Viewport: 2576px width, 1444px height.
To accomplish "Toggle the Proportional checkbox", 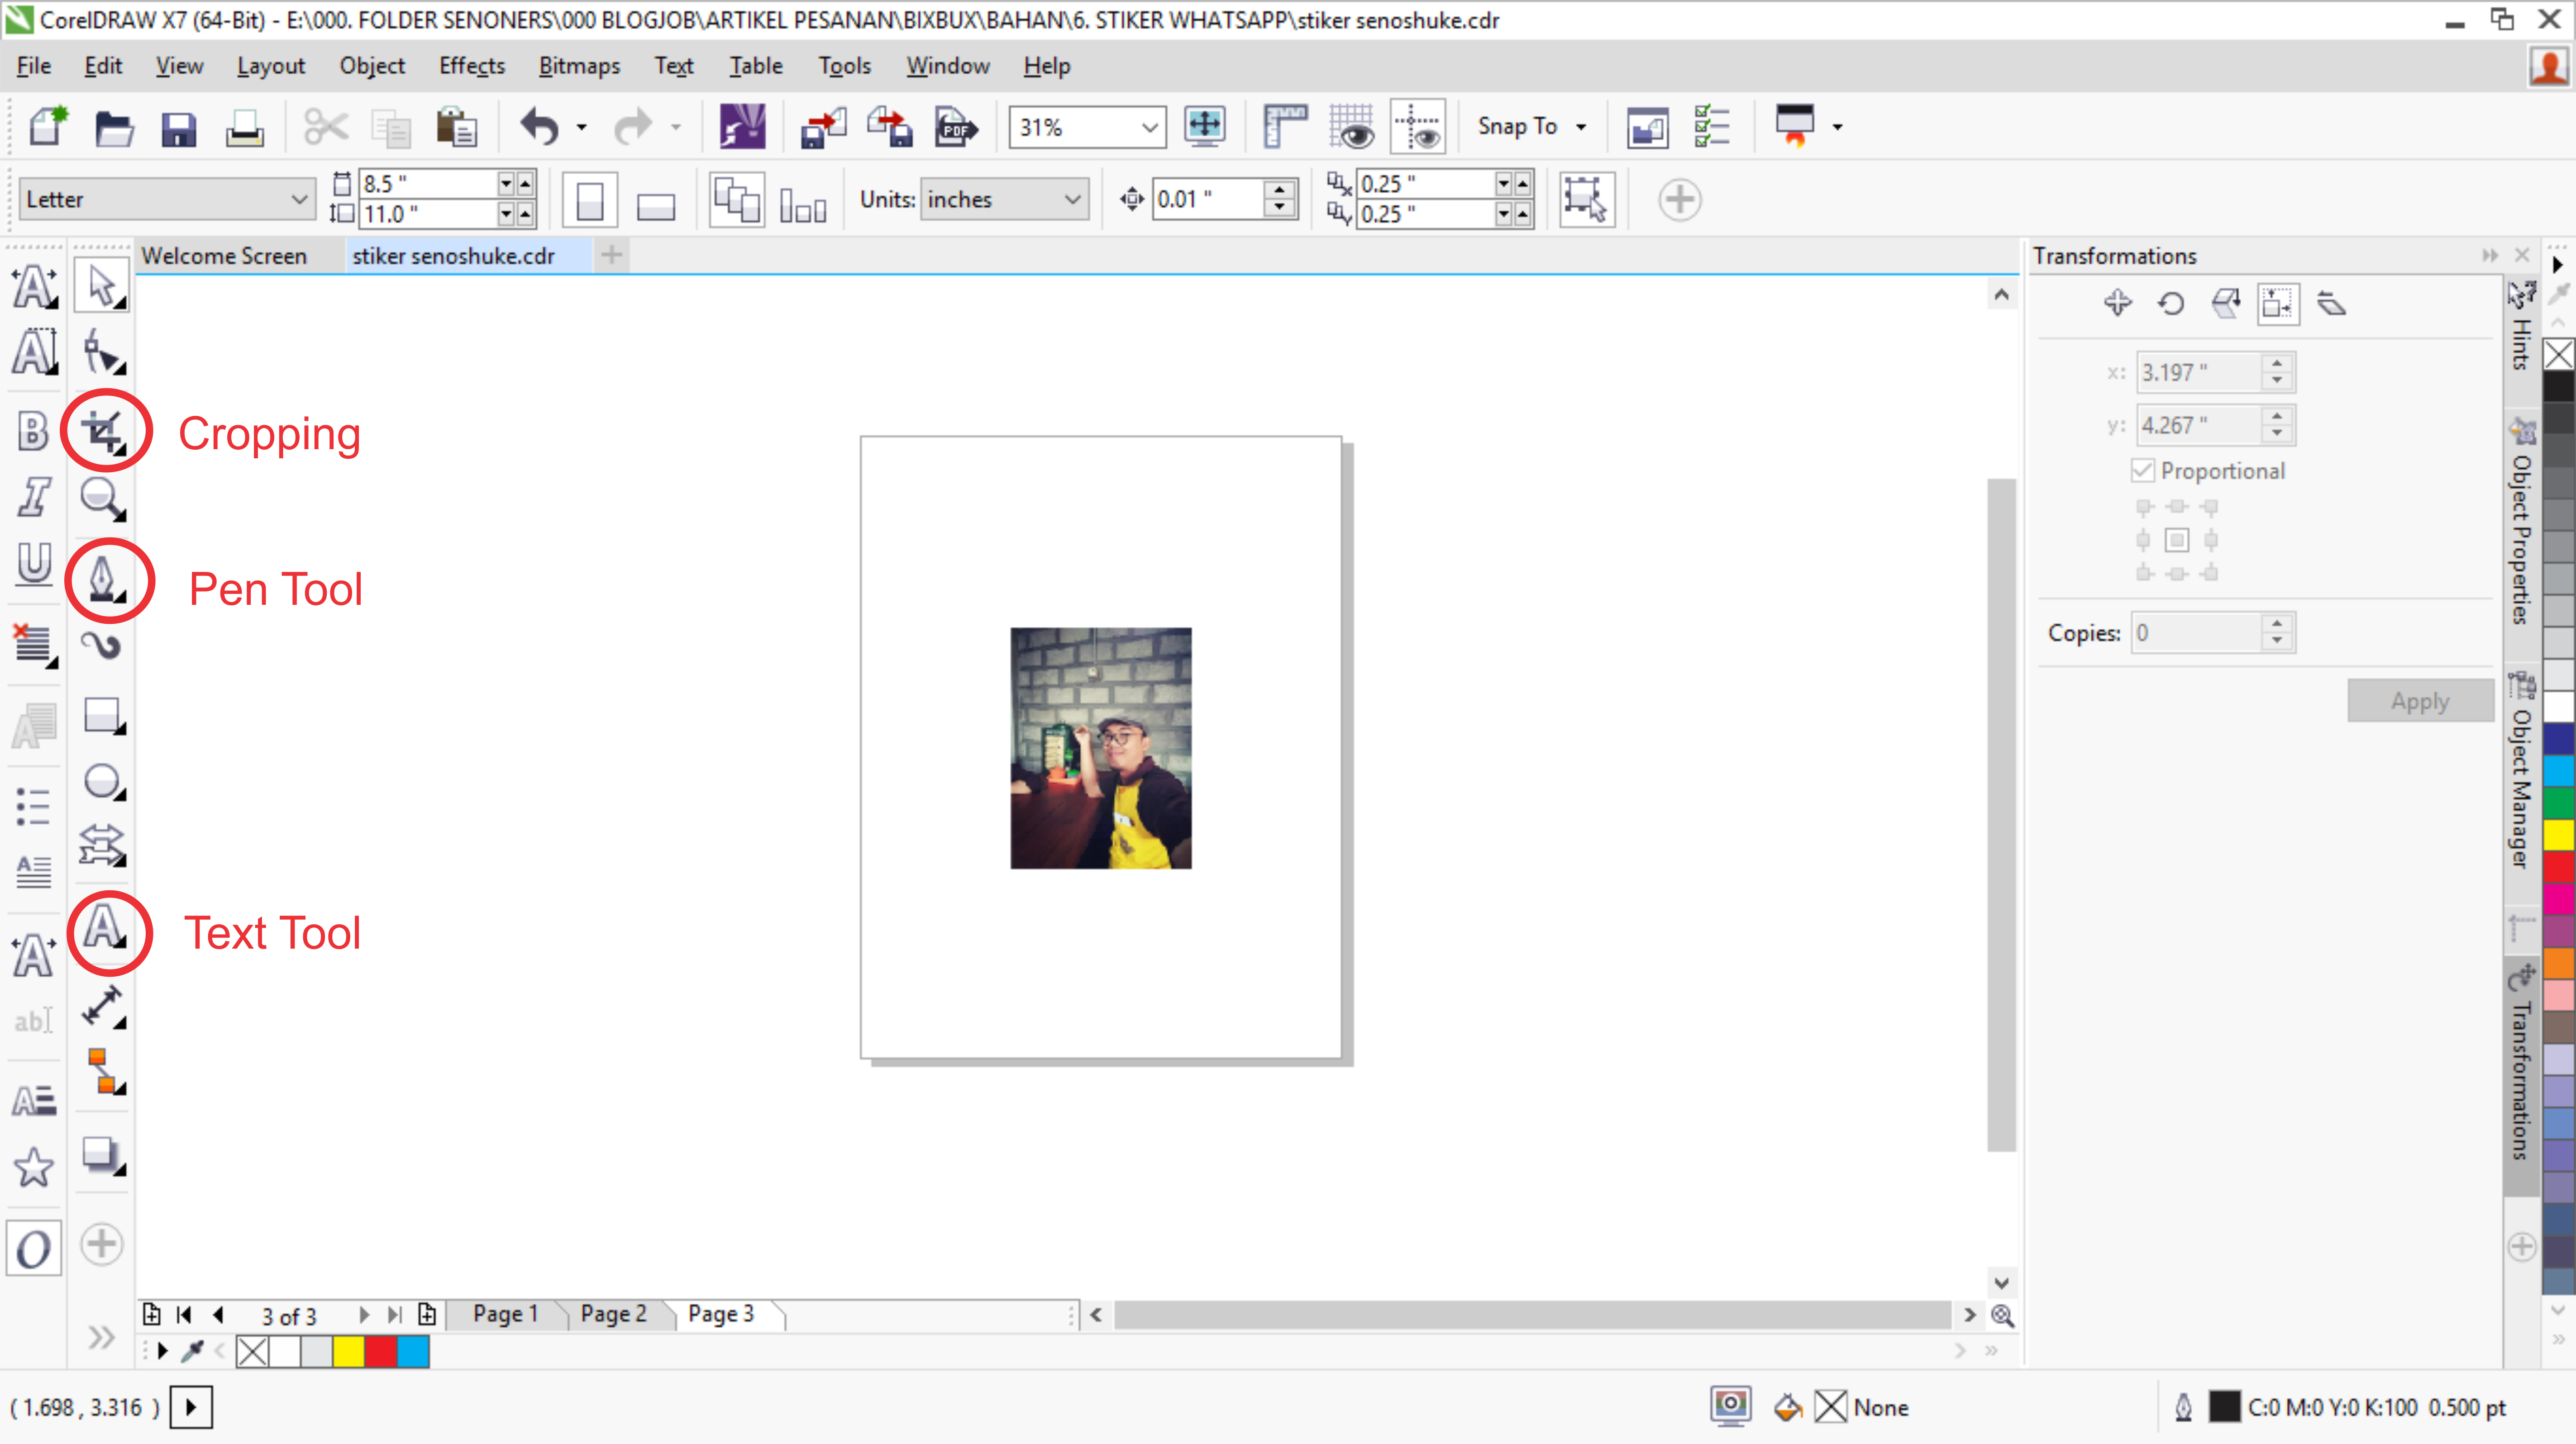I will [2143, 470].
